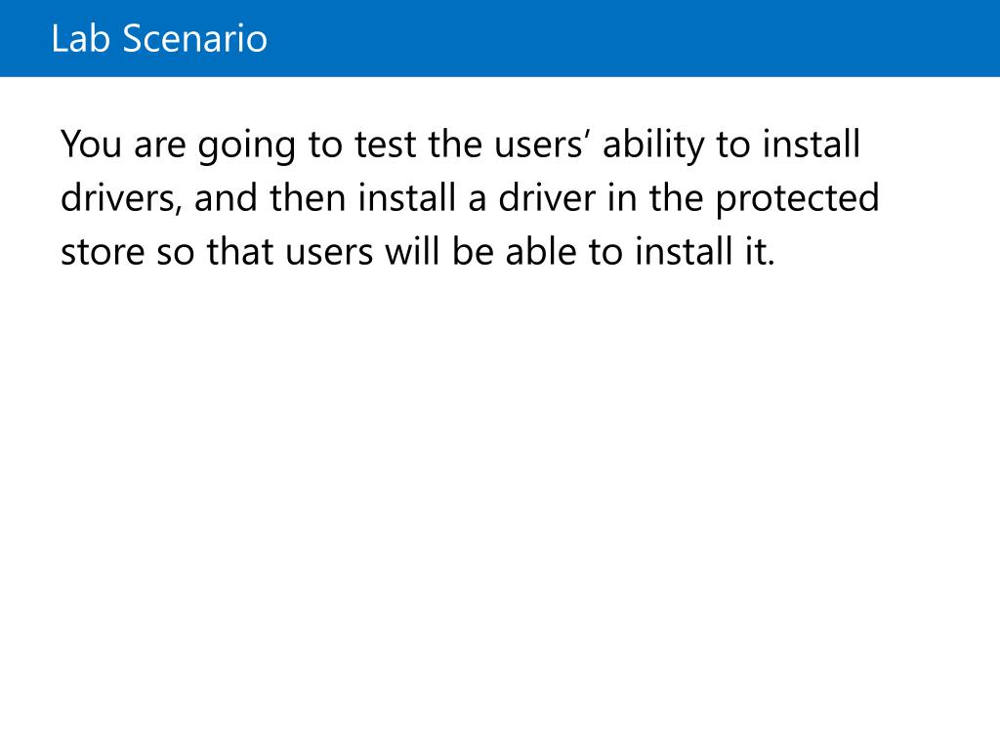Screen dimensions: 1000x750
Task: Select the word protected in the body text
Action: point(797,200)
